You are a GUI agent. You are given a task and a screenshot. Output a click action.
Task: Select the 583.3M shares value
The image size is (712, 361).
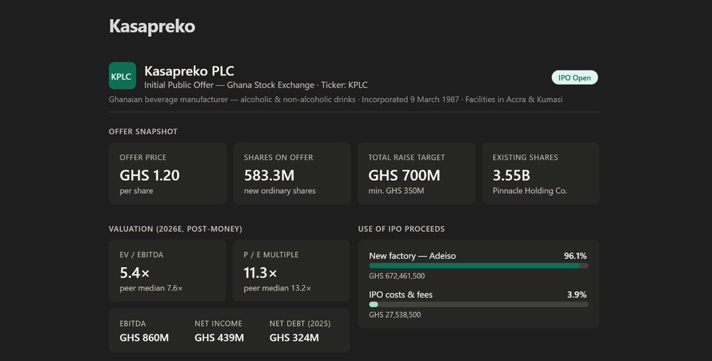click(269, 175)
